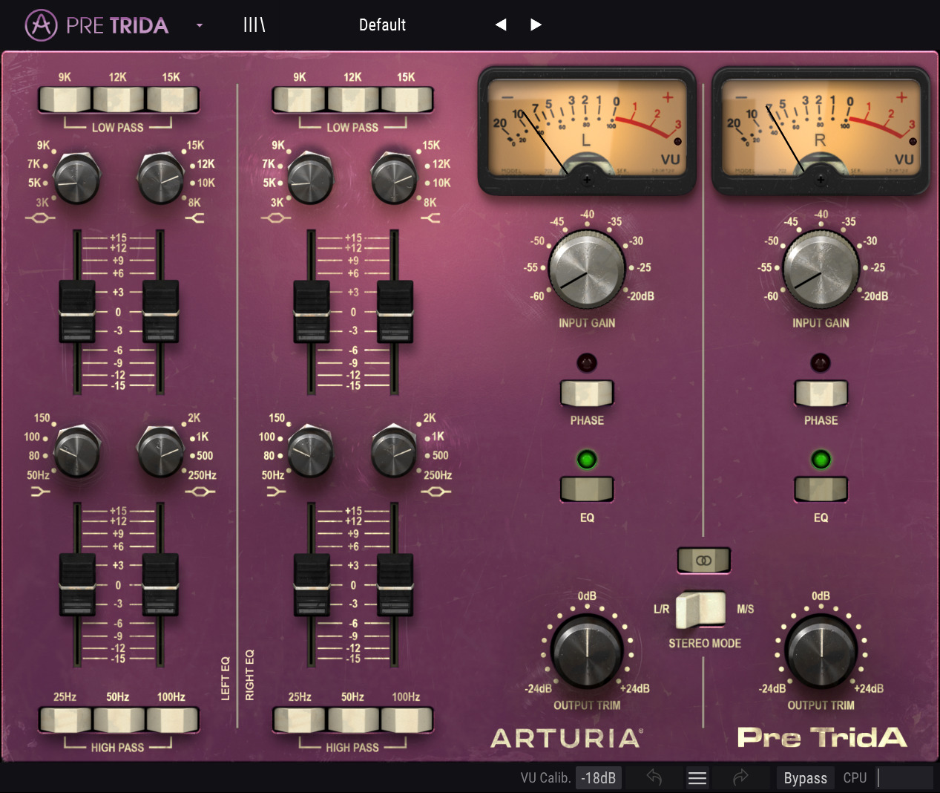Toggle Right EQ 25Hz high pass switch
This screenshot has height=793, width=940.
click(x=300, y=719)
